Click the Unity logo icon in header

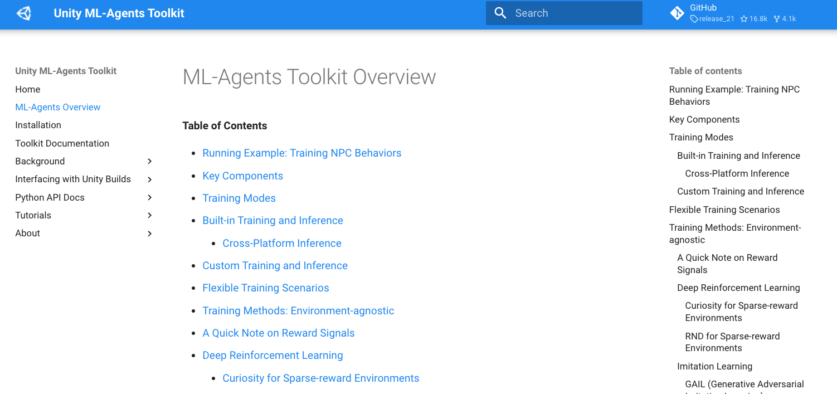[x=24, y=13]
